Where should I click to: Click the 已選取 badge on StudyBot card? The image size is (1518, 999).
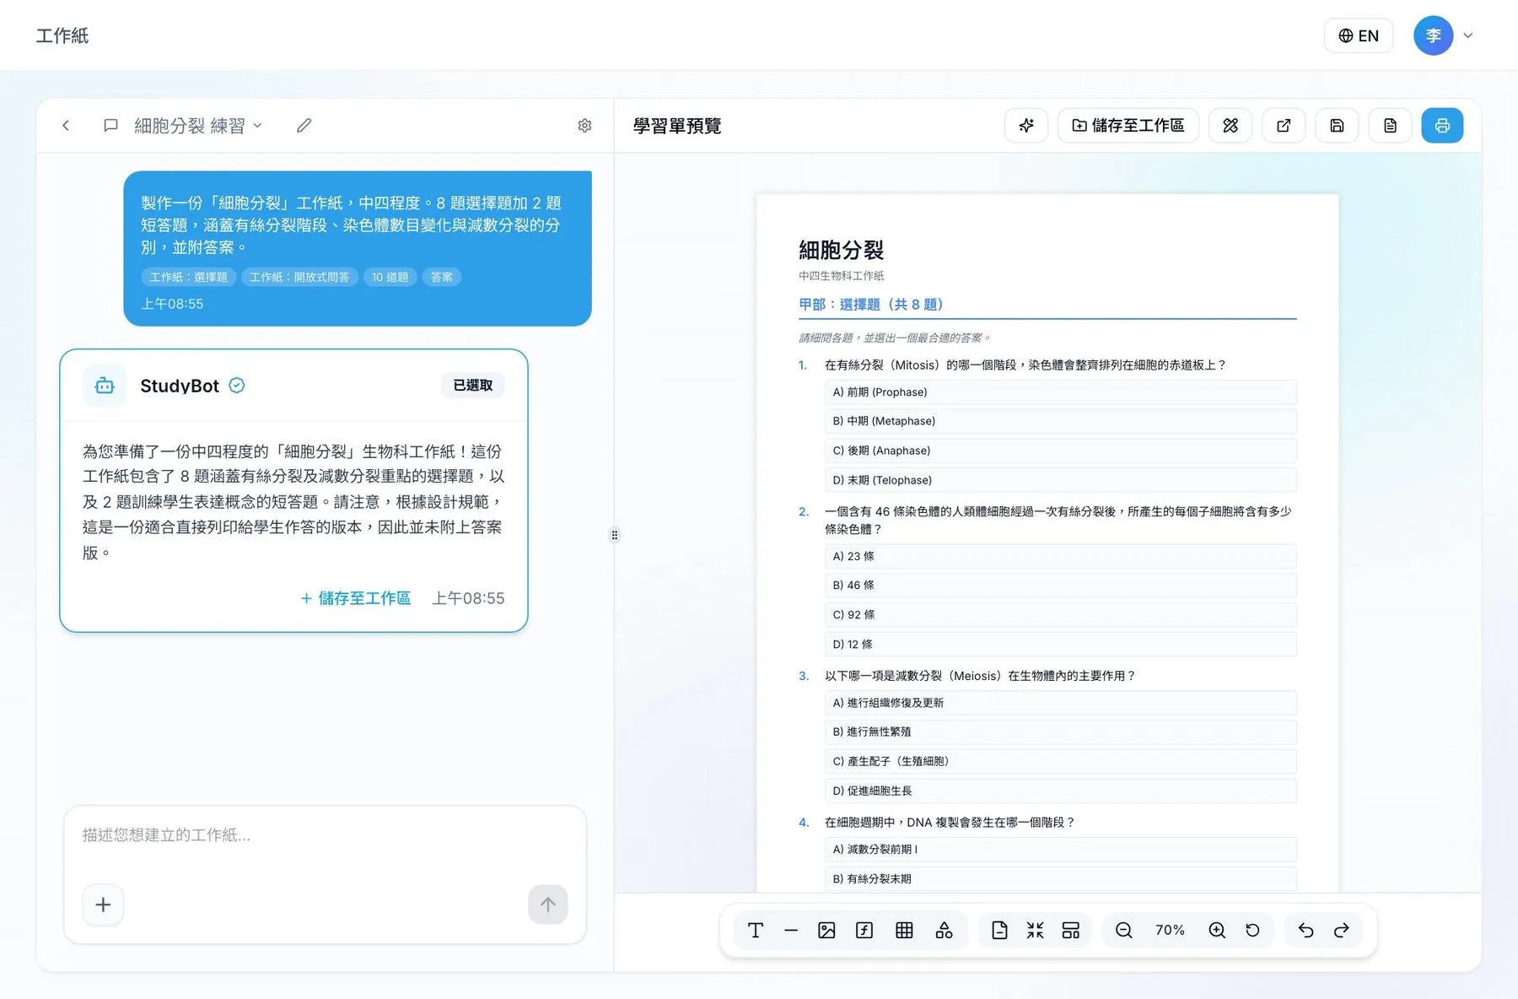473,385
